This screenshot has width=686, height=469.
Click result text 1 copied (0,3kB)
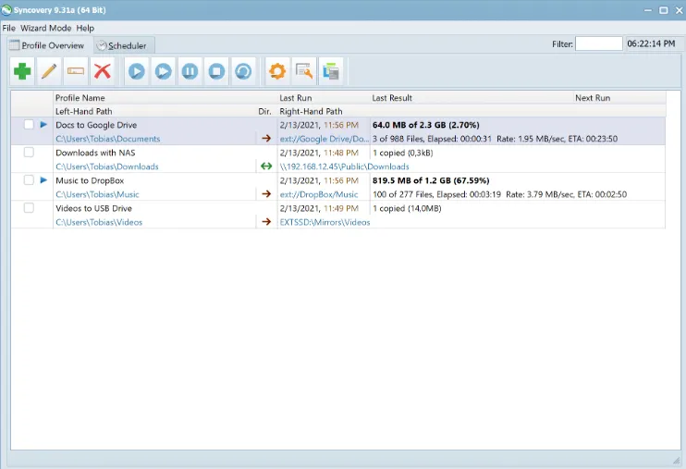pos(402,153)
